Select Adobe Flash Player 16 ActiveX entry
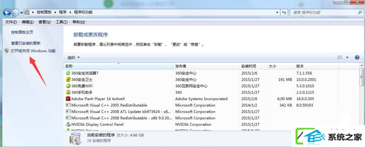The height and width of the screenshot is (147, 365). tap(98, 99)
